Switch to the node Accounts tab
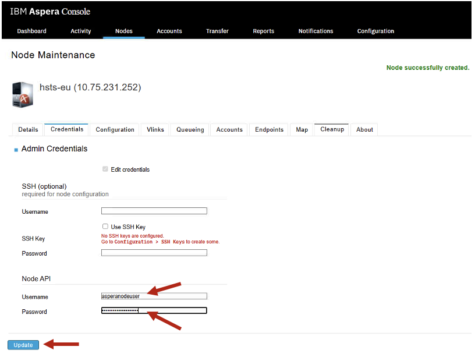 [x=229, y=130]
